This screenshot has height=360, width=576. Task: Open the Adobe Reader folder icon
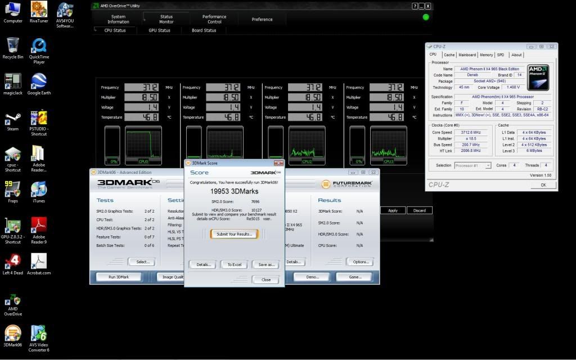pos(39,158)
